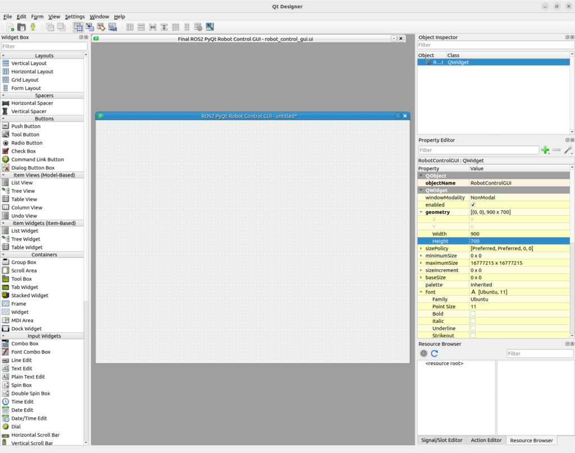Click the Property Editor filter field

[478, 150]
